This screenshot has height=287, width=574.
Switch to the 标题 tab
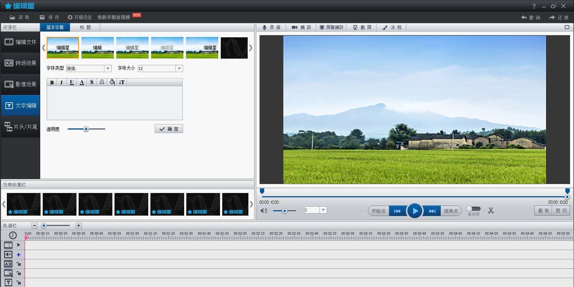85,27
